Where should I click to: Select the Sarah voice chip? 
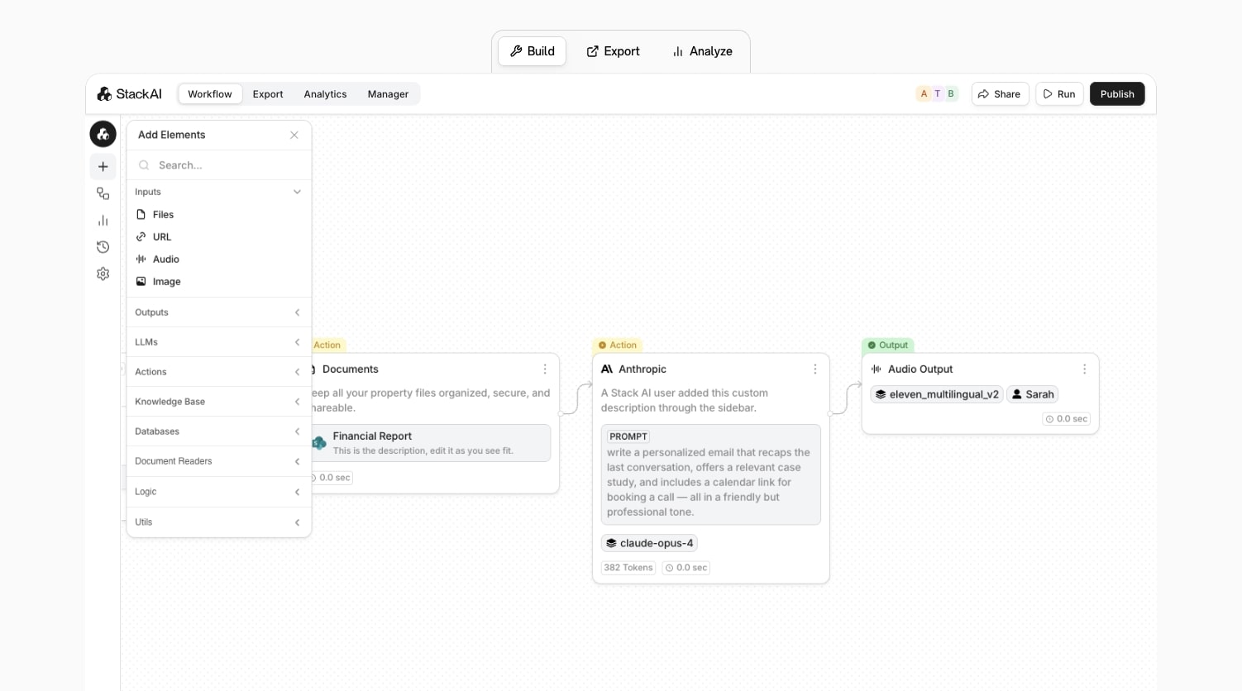click(x=1033, y=394)
